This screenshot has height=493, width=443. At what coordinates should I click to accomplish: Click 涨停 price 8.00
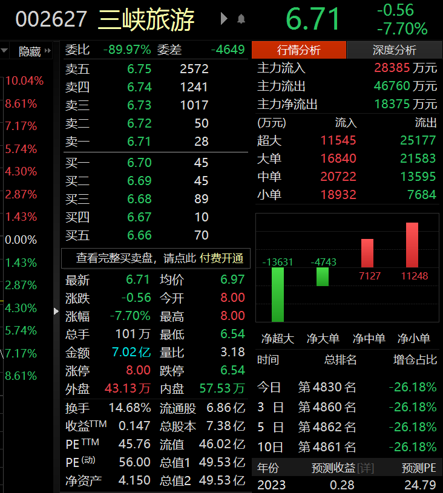pyautogui.click(x=138, y=370)
